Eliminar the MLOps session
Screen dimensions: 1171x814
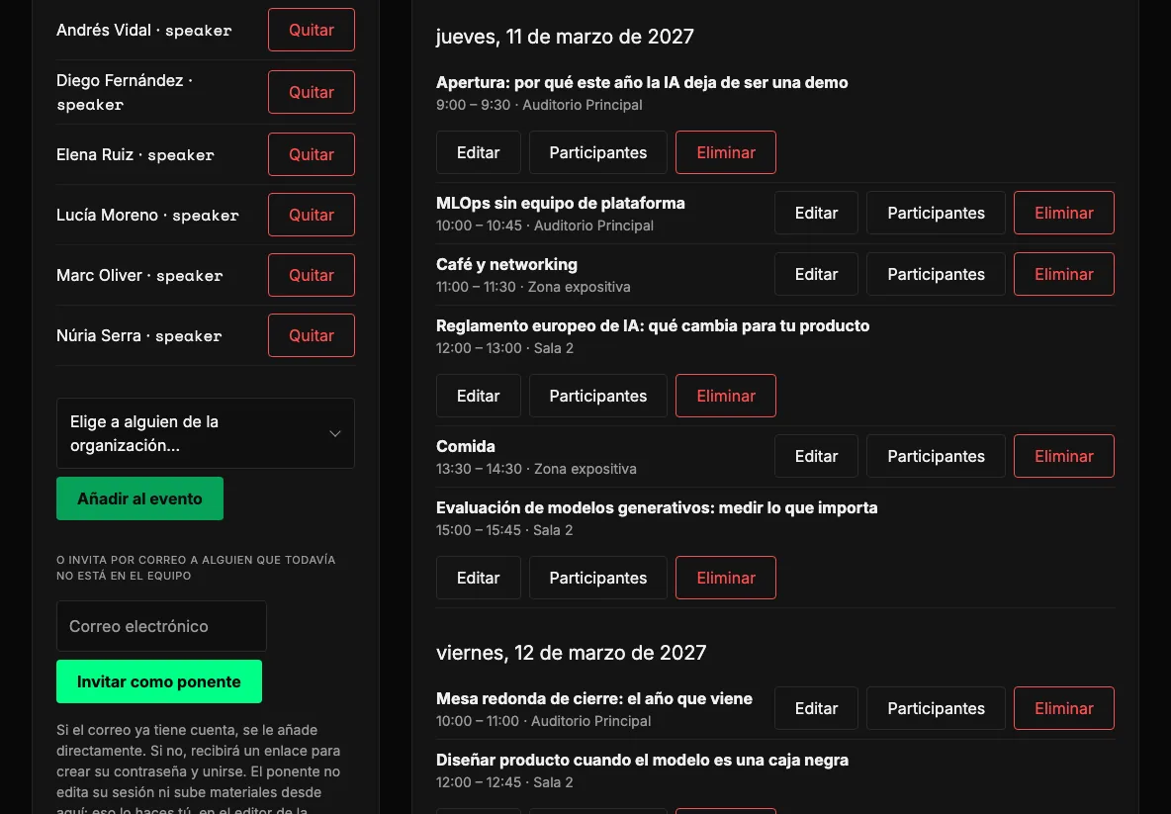tap(1064, 213)
